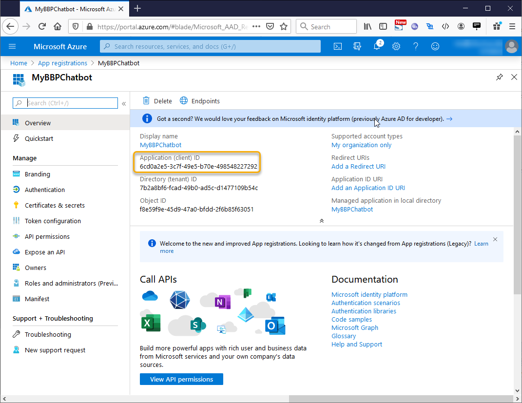Open Firefox Library icon
Screen dimensions: 522x403
[367, 26]
